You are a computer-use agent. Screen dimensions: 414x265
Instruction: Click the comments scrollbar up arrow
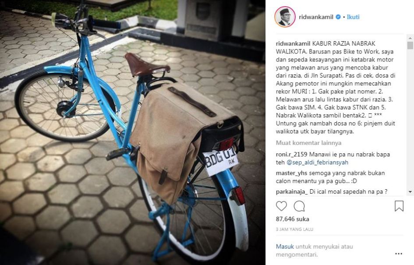click(x=410, y=38)
